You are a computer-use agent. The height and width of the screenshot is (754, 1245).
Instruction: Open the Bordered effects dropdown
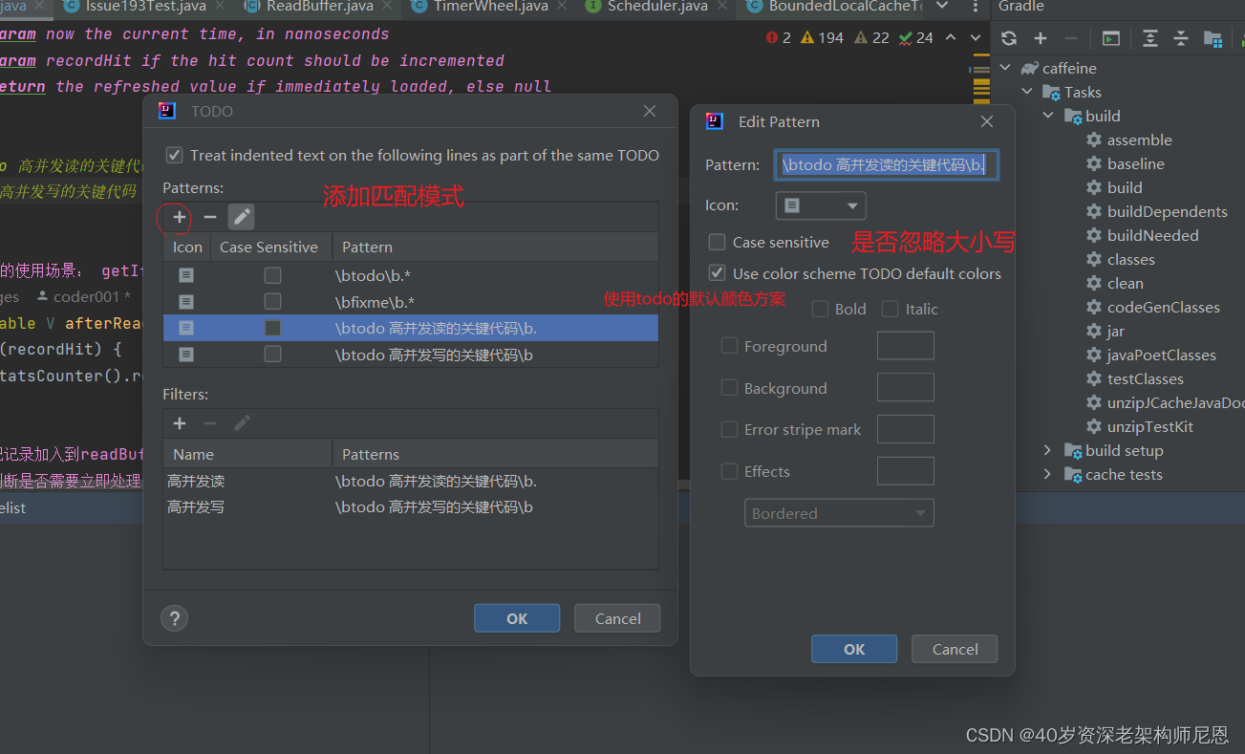839,513
